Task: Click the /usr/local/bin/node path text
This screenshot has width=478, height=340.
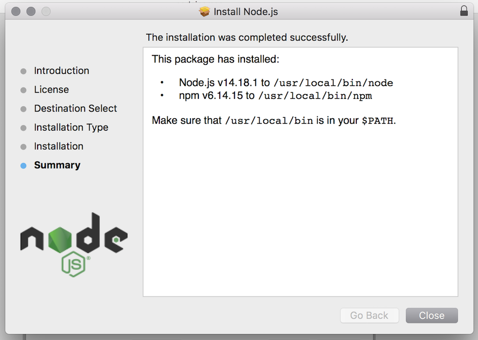Action: (333, 83)
